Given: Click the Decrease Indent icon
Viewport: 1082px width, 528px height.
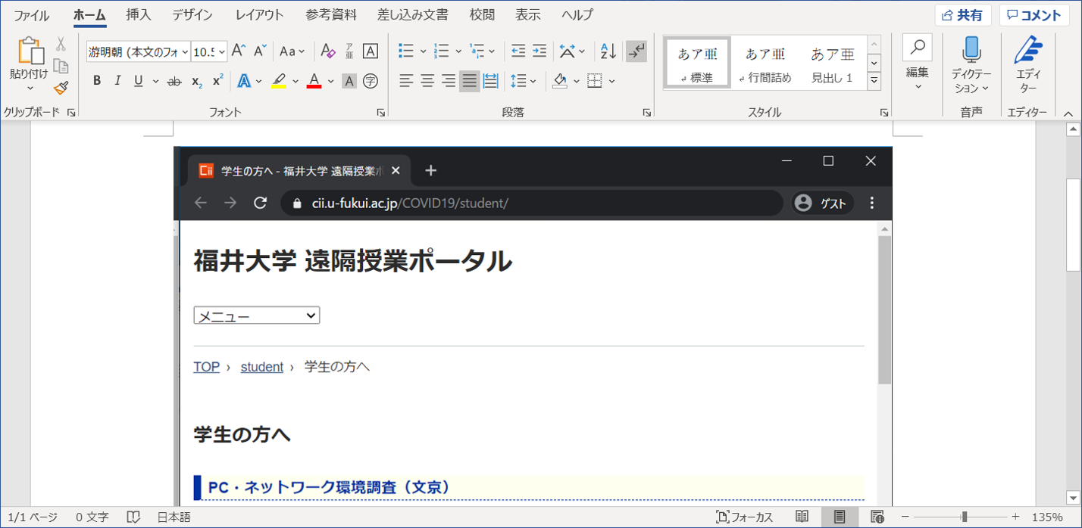Looking at the screenshot, I should tap(518, 51).
